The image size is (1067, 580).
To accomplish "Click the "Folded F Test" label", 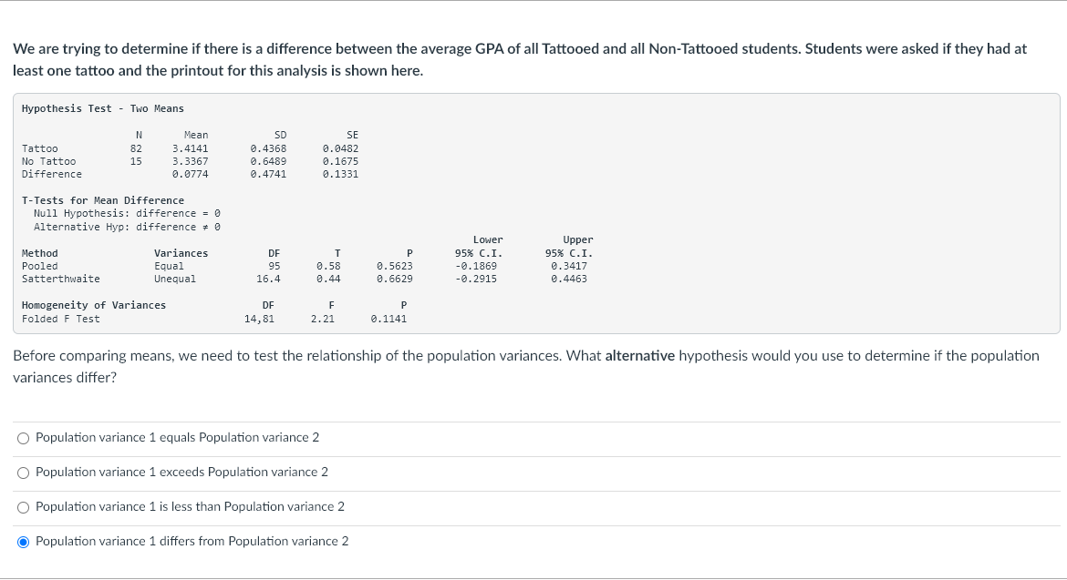I will 60,319.
